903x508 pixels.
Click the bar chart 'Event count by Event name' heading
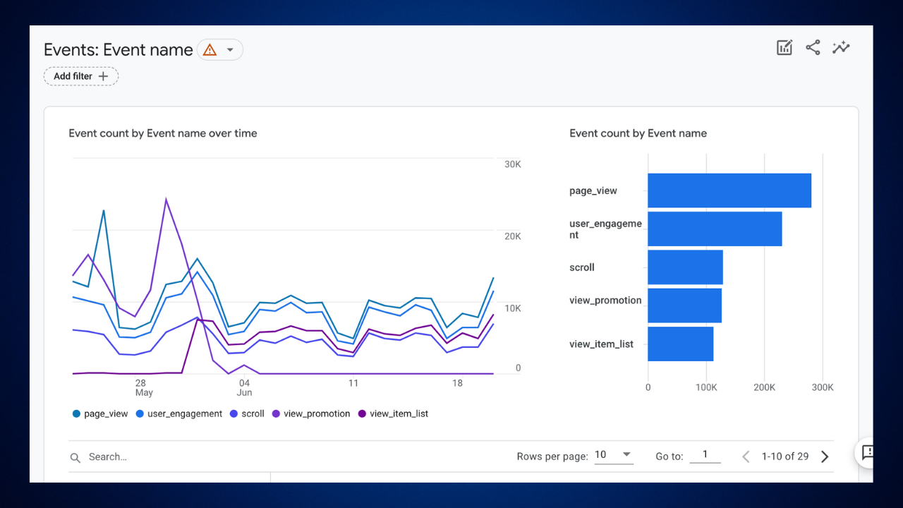[x=638, y=133]
